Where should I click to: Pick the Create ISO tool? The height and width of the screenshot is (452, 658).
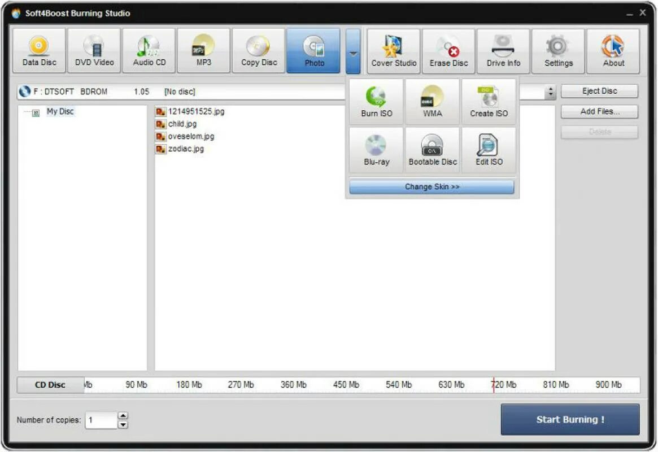coord(489,102)
